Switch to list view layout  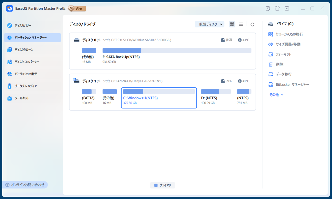tap(241, 24)
